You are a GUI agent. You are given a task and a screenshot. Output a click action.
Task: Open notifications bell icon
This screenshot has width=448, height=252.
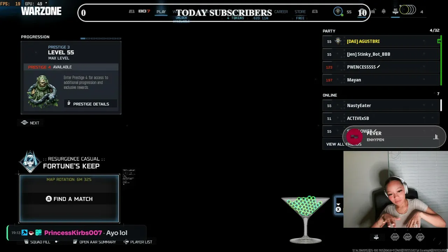(384, 12)
